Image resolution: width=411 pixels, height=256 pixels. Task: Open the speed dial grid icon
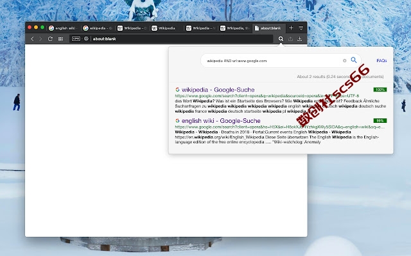(x=60, y=39)
